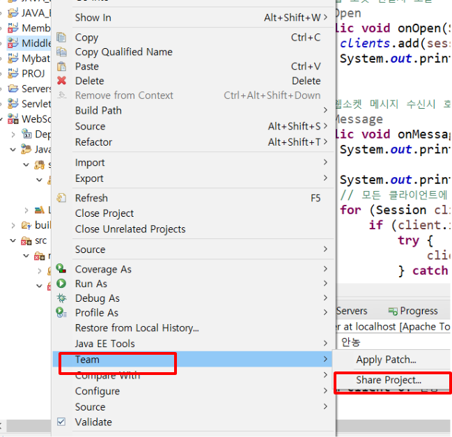The image size is (452, 437).
Task: Click the Java Resources icon
Action: point(26,149)
